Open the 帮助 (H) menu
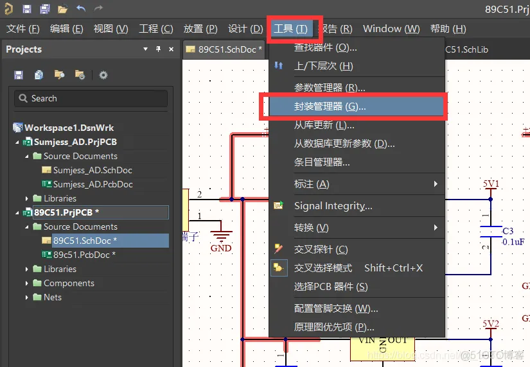The image size is (530, 367). tap(448, 29)
